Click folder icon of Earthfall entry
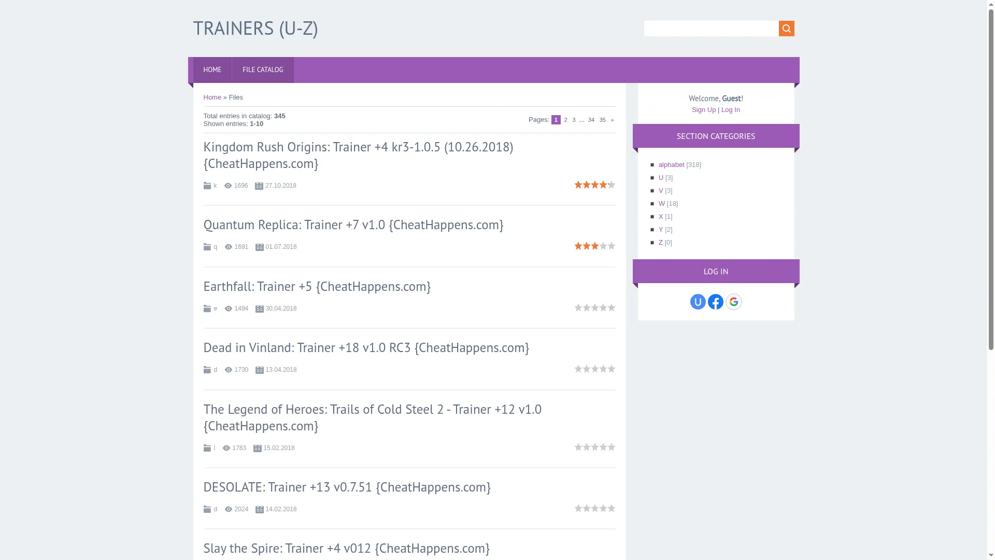 click(x=207, y=309)
